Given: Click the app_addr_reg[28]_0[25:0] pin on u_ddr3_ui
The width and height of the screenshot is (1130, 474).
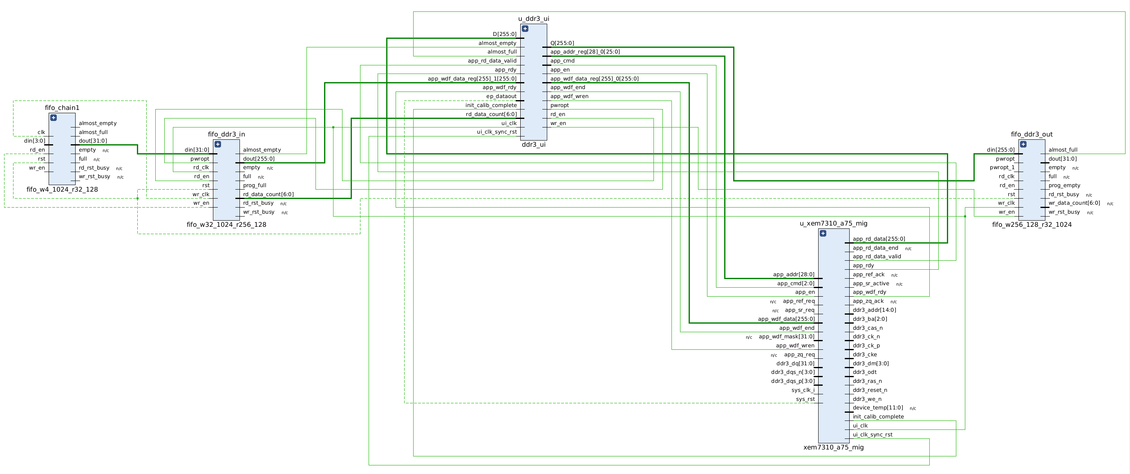Looking at the screenshot, I should pyautogui.click(x=585, y=52).
